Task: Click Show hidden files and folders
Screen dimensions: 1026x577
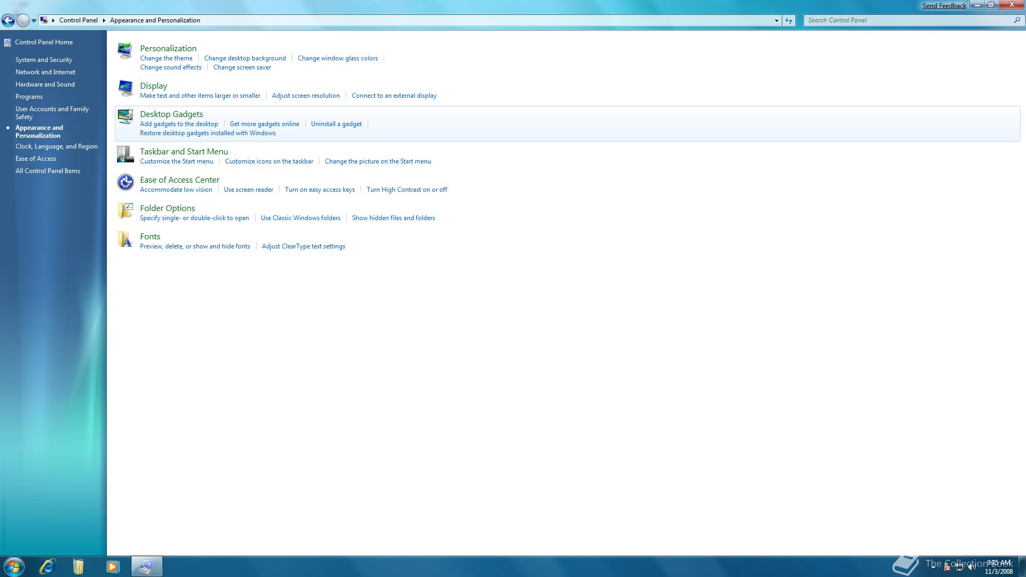Action: 393,218
